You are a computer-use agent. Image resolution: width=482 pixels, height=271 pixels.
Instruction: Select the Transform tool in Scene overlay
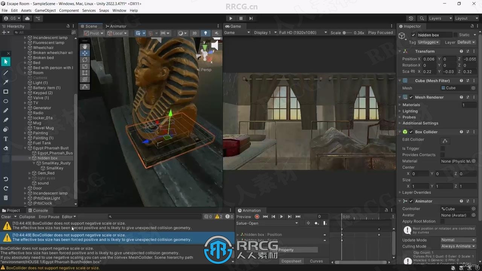[x=85, y=79]
